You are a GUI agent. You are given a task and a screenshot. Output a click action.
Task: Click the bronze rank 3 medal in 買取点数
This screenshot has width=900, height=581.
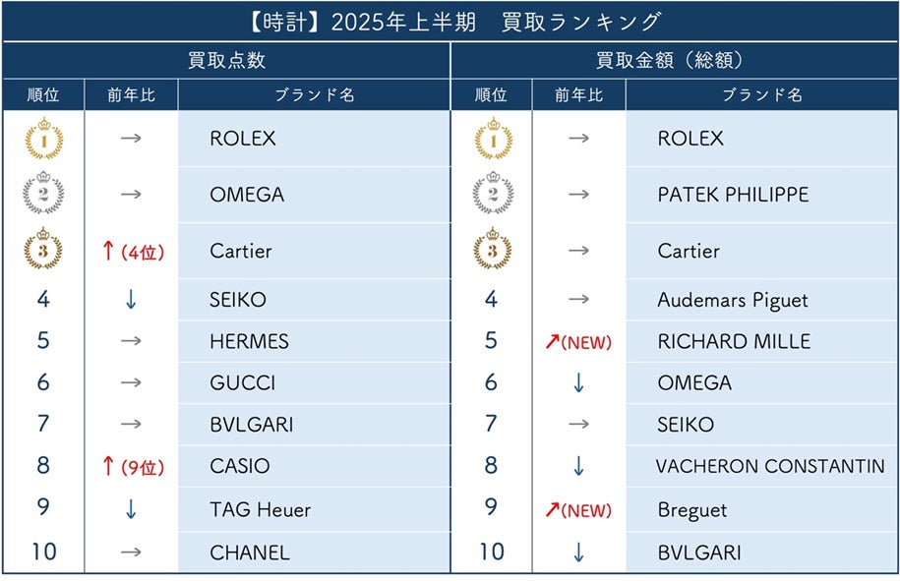click(43, 249)
